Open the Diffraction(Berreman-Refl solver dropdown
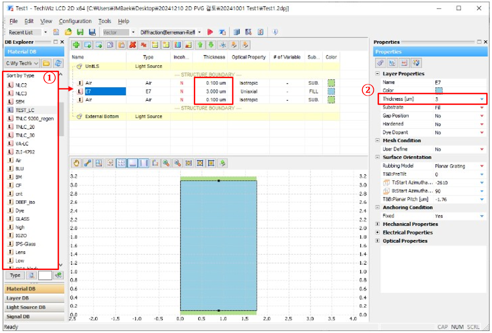492x333 pixels. 199,32
